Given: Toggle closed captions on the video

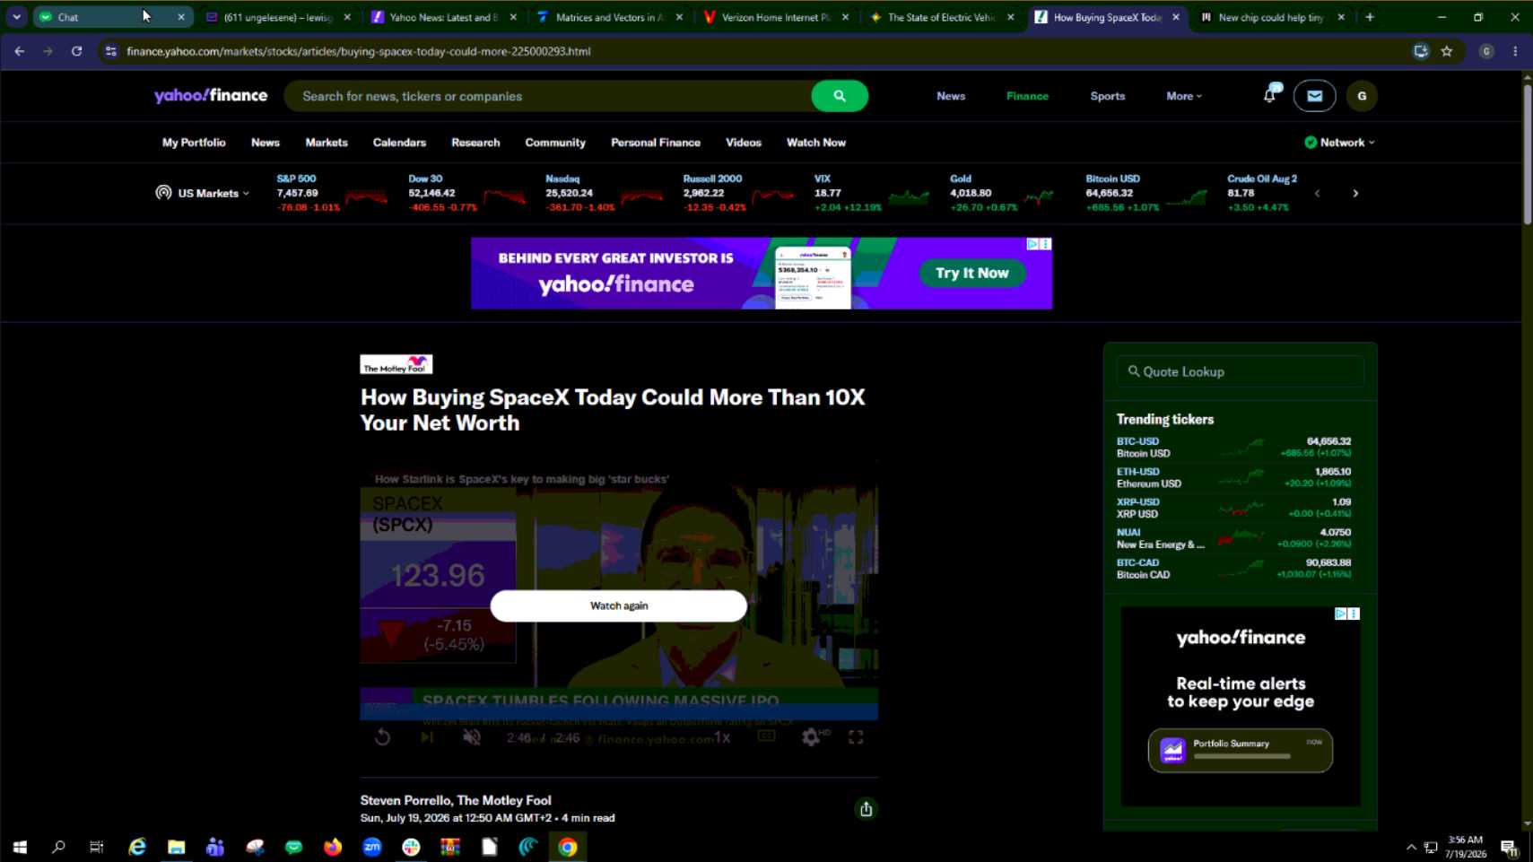Looking at the screenshot, I should (x=766, y=736).
